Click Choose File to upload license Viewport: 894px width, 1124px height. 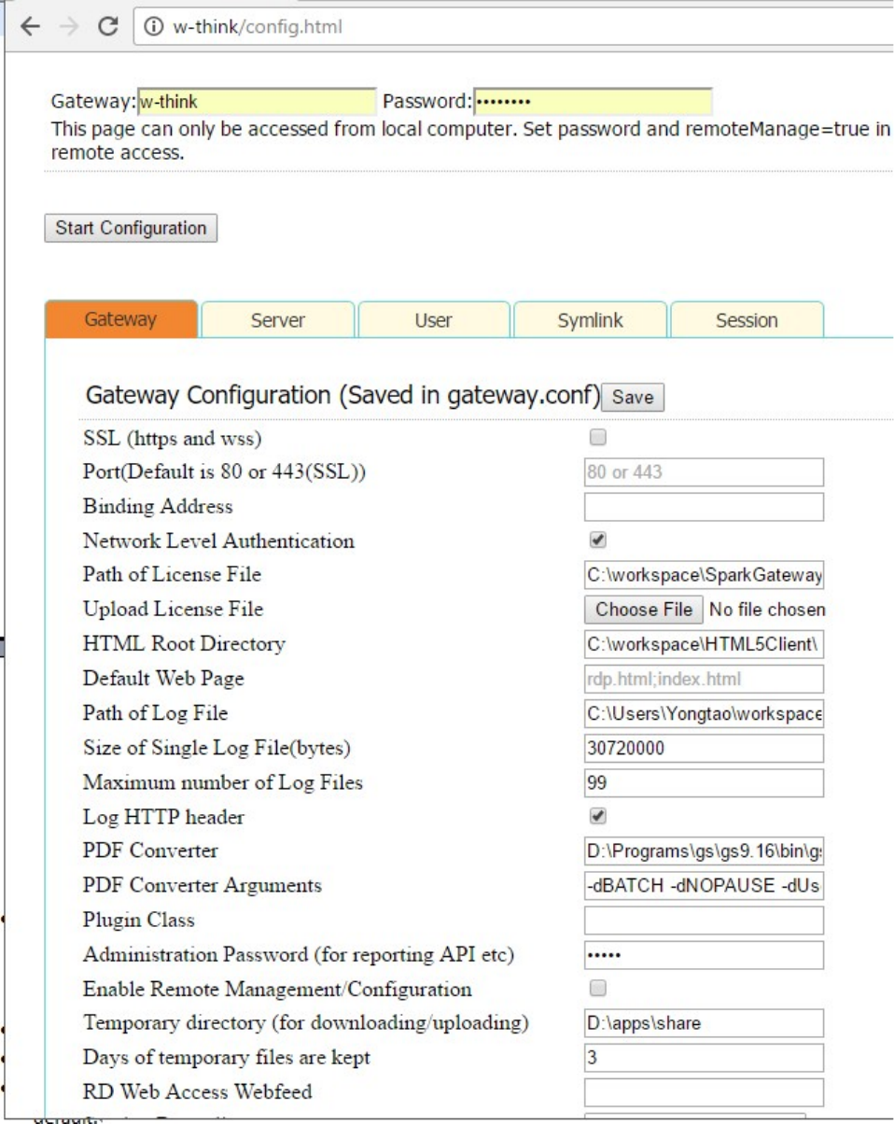pyautogui.click(x=644, y=610)
